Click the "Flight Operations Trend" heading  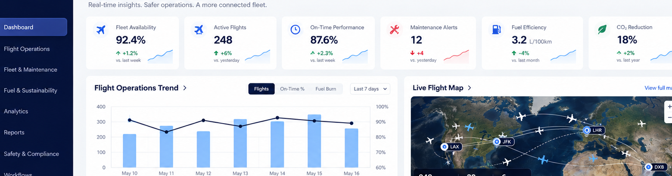136,88
